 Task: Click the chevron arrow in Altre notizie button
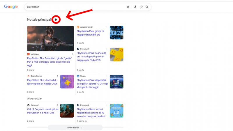coord(82,128)
